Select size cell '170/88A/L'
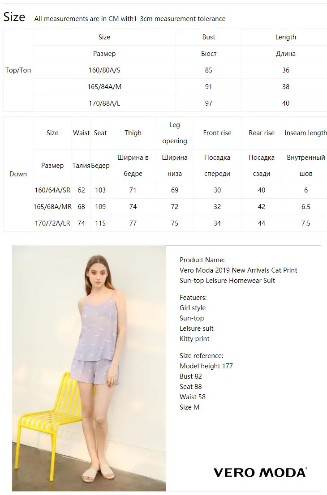327x495 pixels. coord(104,103)
